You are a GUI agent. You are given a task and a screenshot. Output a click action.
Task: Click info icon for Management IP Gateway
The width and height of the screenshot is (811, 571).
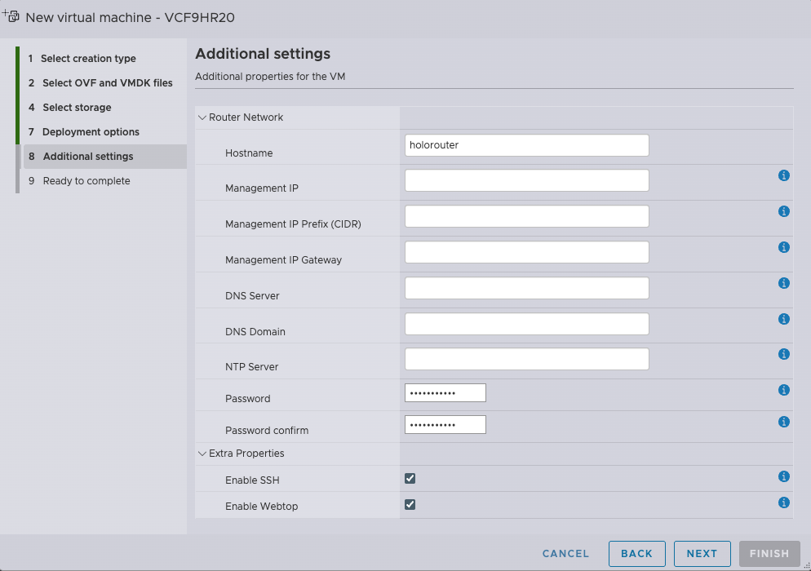783,247
